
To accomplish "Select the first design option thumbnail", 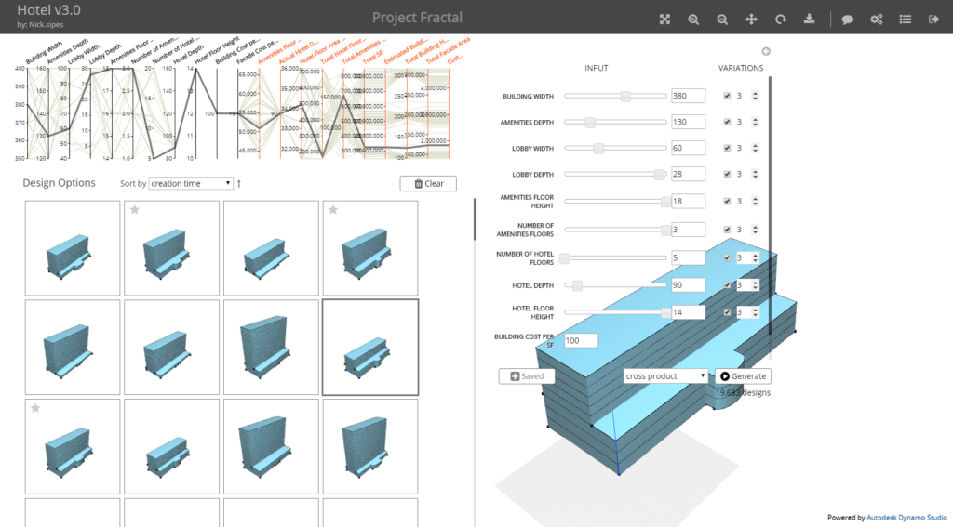I will 73,248.
